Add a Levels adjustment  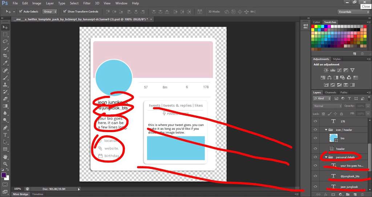tap(333, 70)
